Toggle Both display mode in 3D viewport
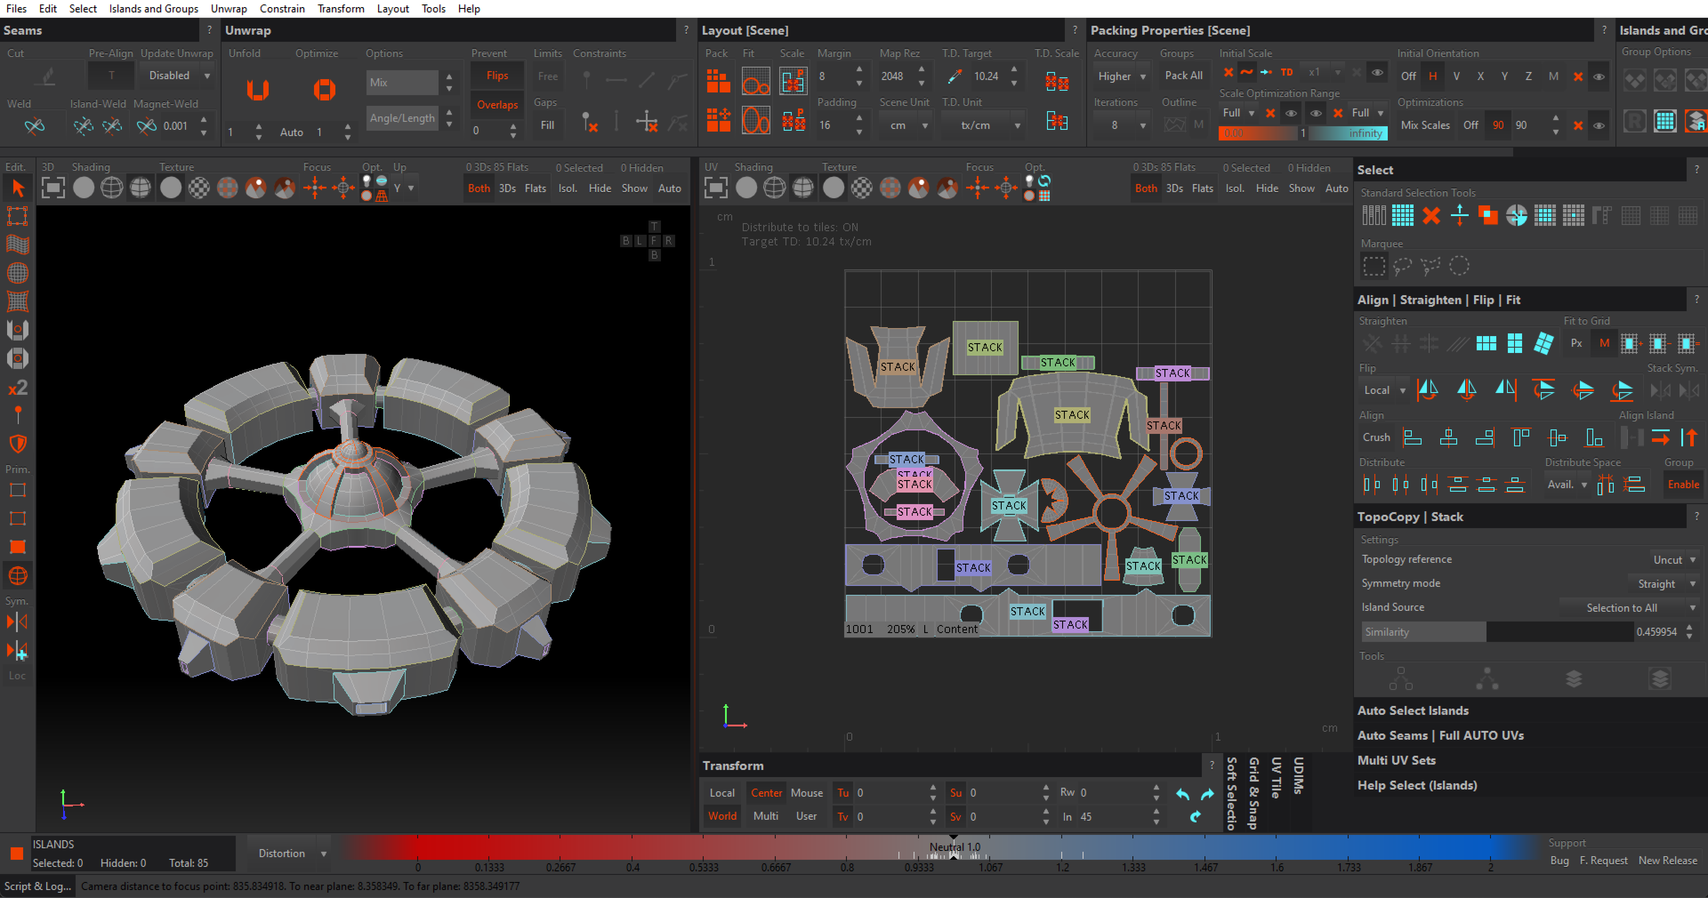Viewport: 1708px width, 898px height. [x=479, y=188]
